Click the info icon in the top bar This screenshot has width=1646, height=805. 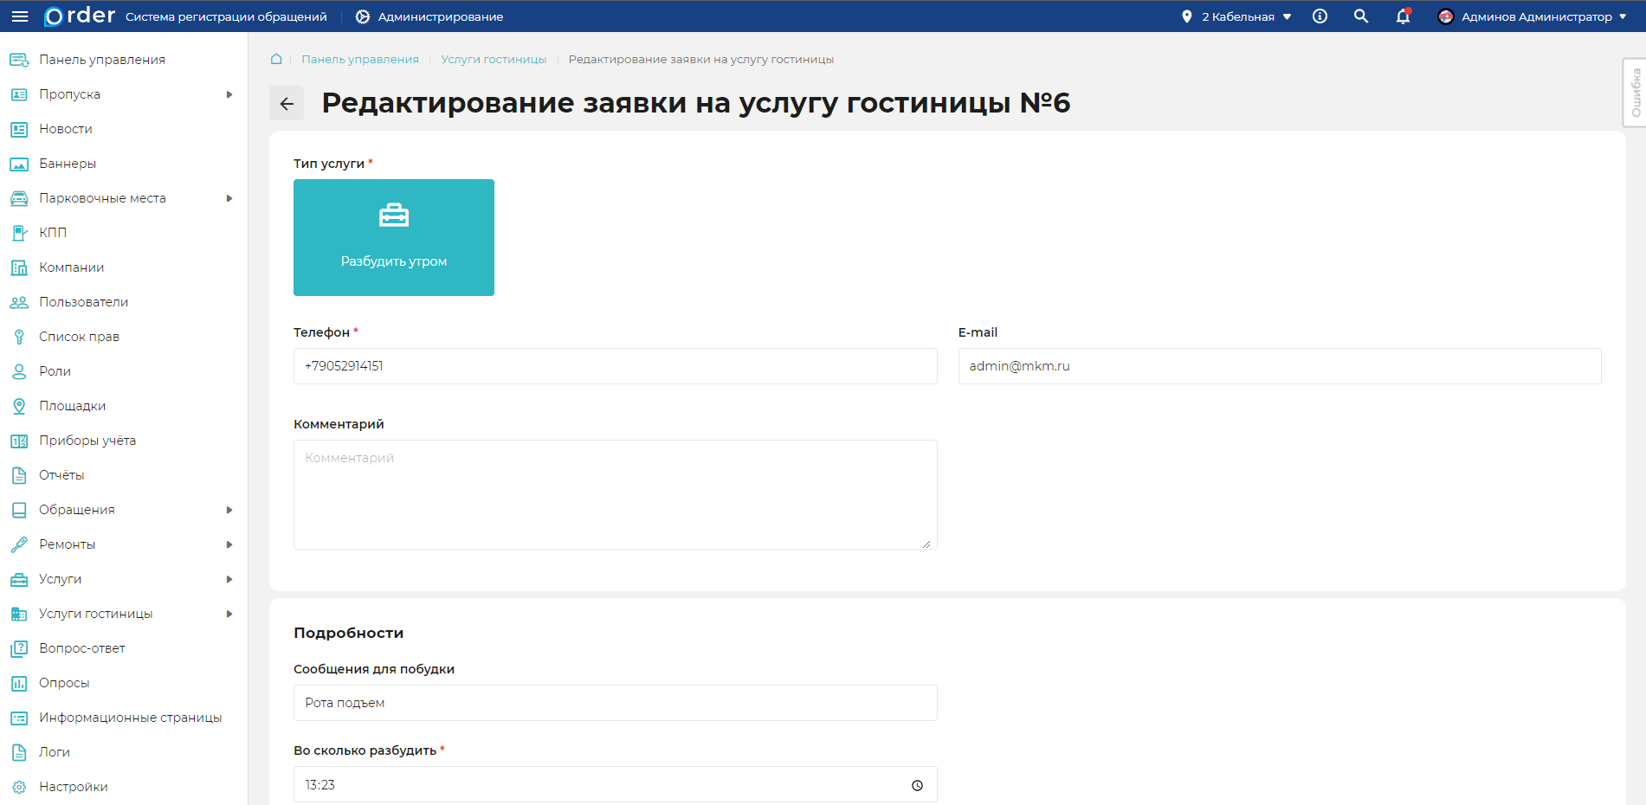[1320, 16]
